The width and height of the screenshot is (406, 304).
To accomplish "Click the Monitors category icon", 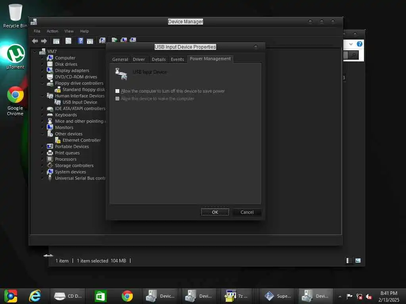I will click(x=50, y=127).
